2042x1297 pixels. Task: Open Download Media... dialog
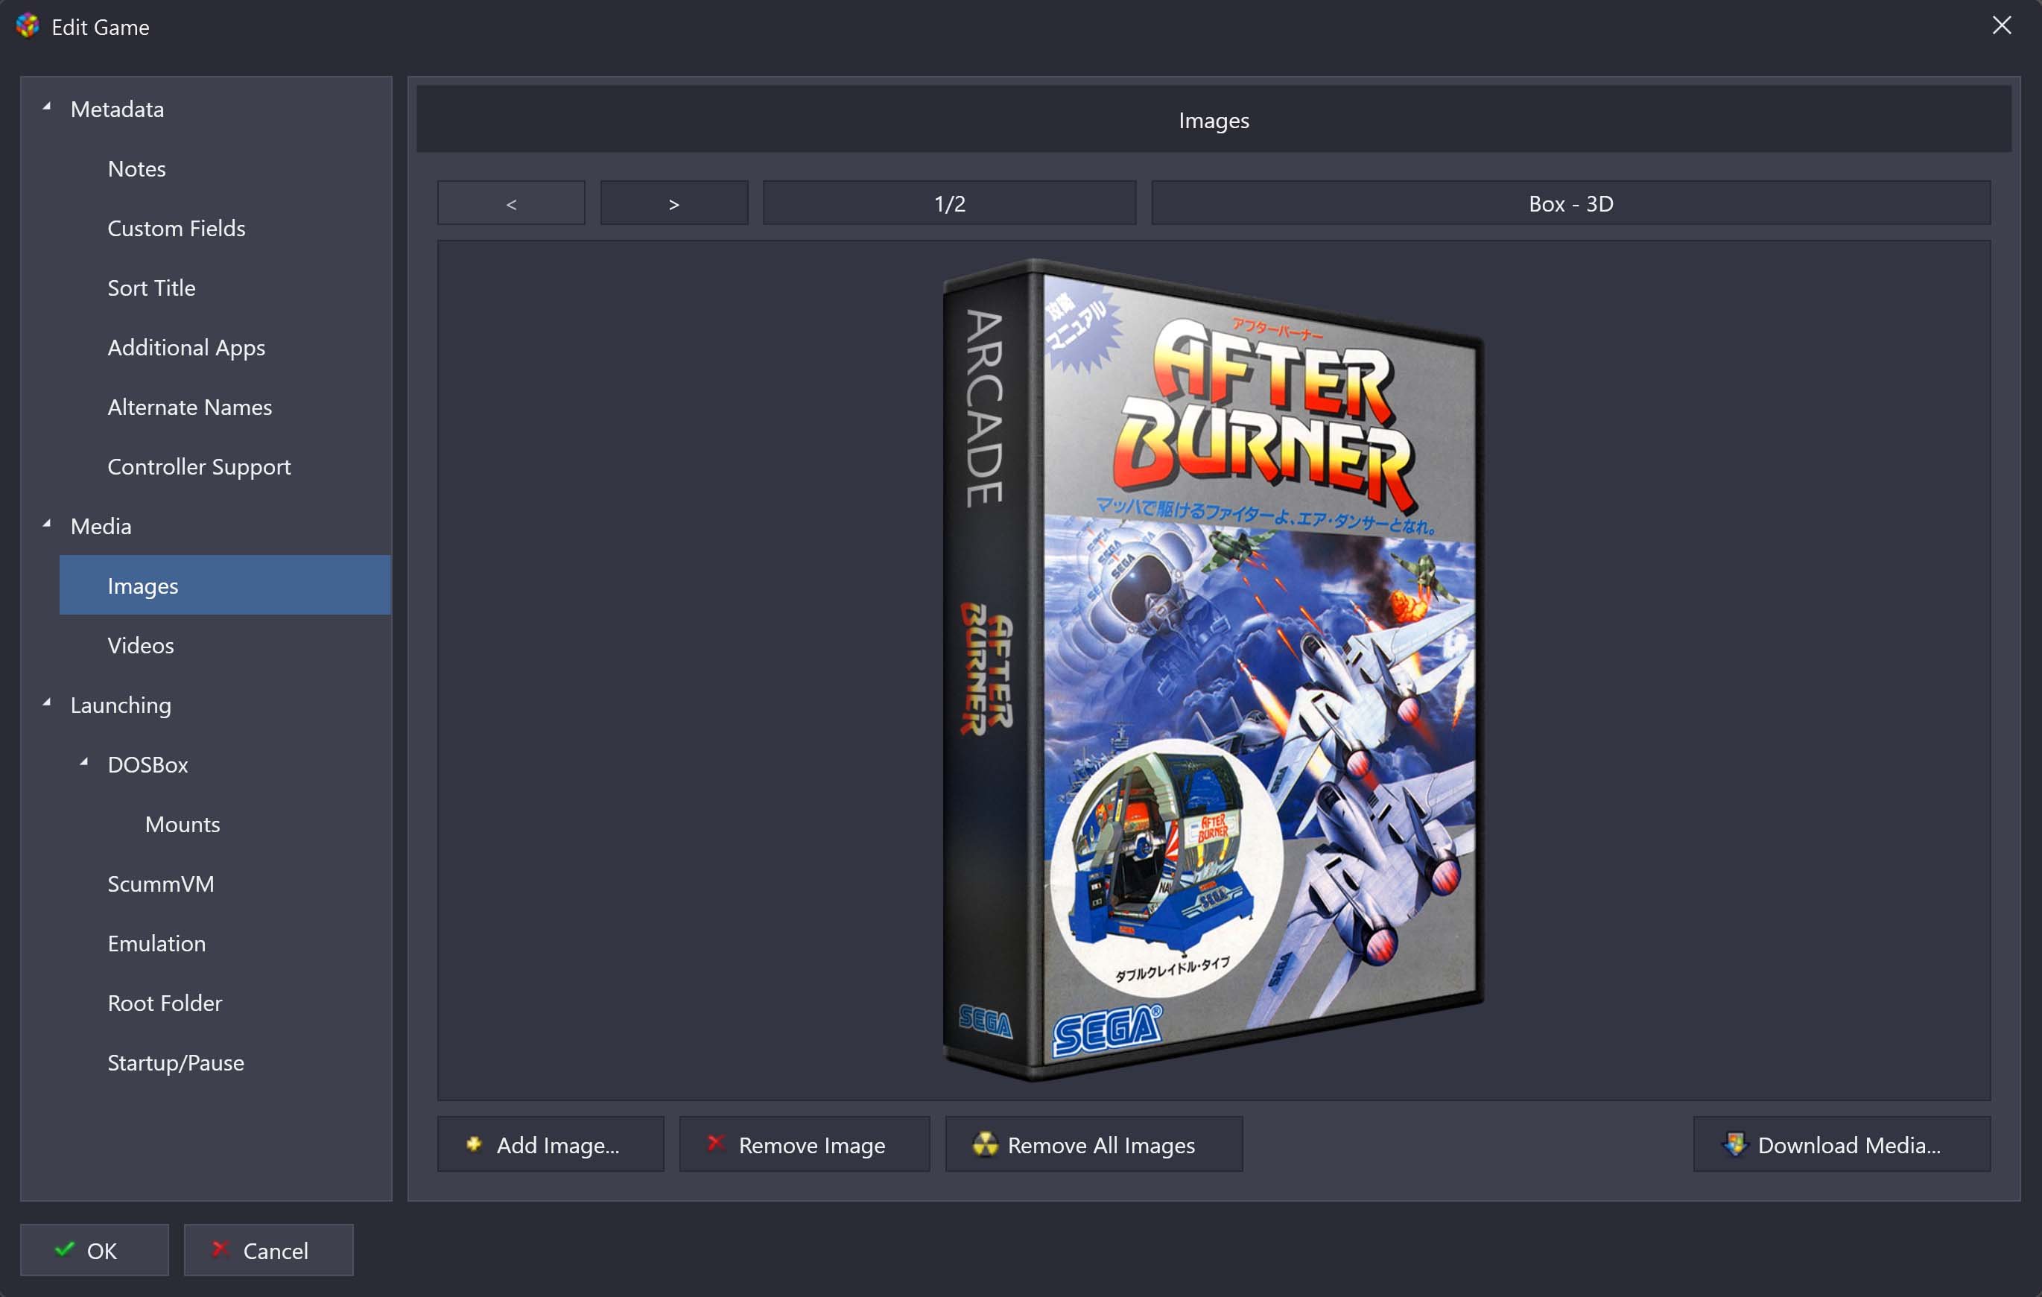(1842, 1144)
